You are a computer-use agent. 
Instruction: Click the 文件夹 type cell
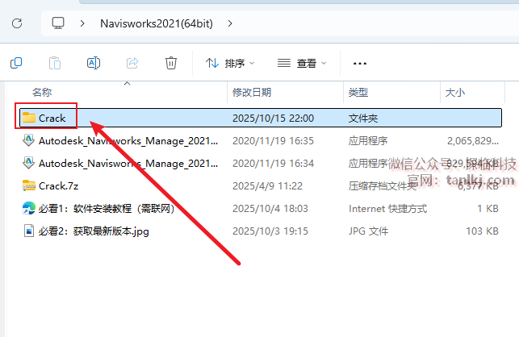tap(362, 118)
